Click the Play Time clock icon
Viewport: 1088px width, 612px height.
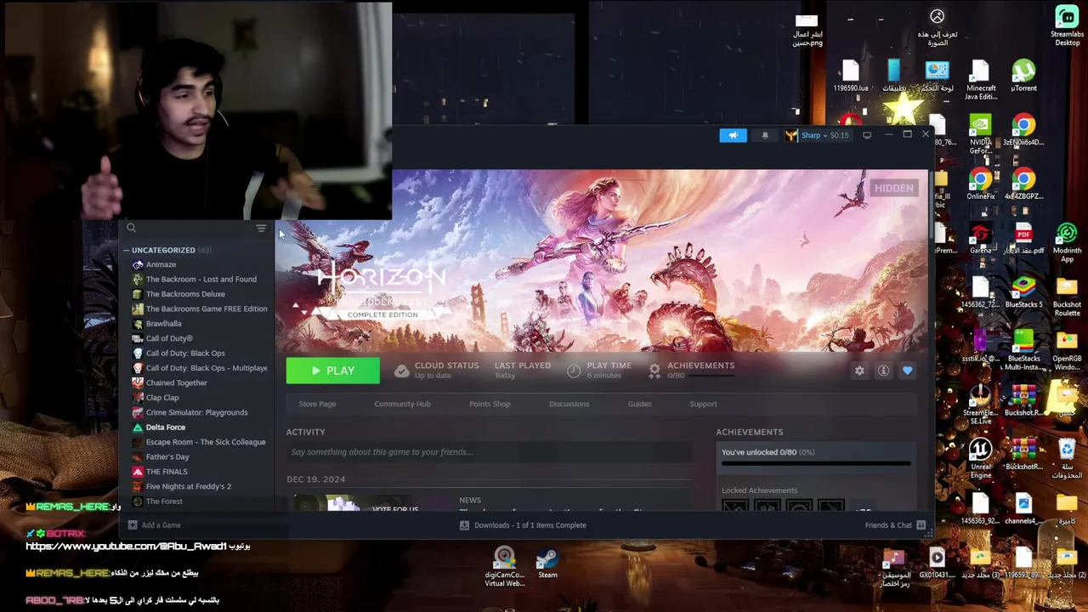[x=574, y=371]
